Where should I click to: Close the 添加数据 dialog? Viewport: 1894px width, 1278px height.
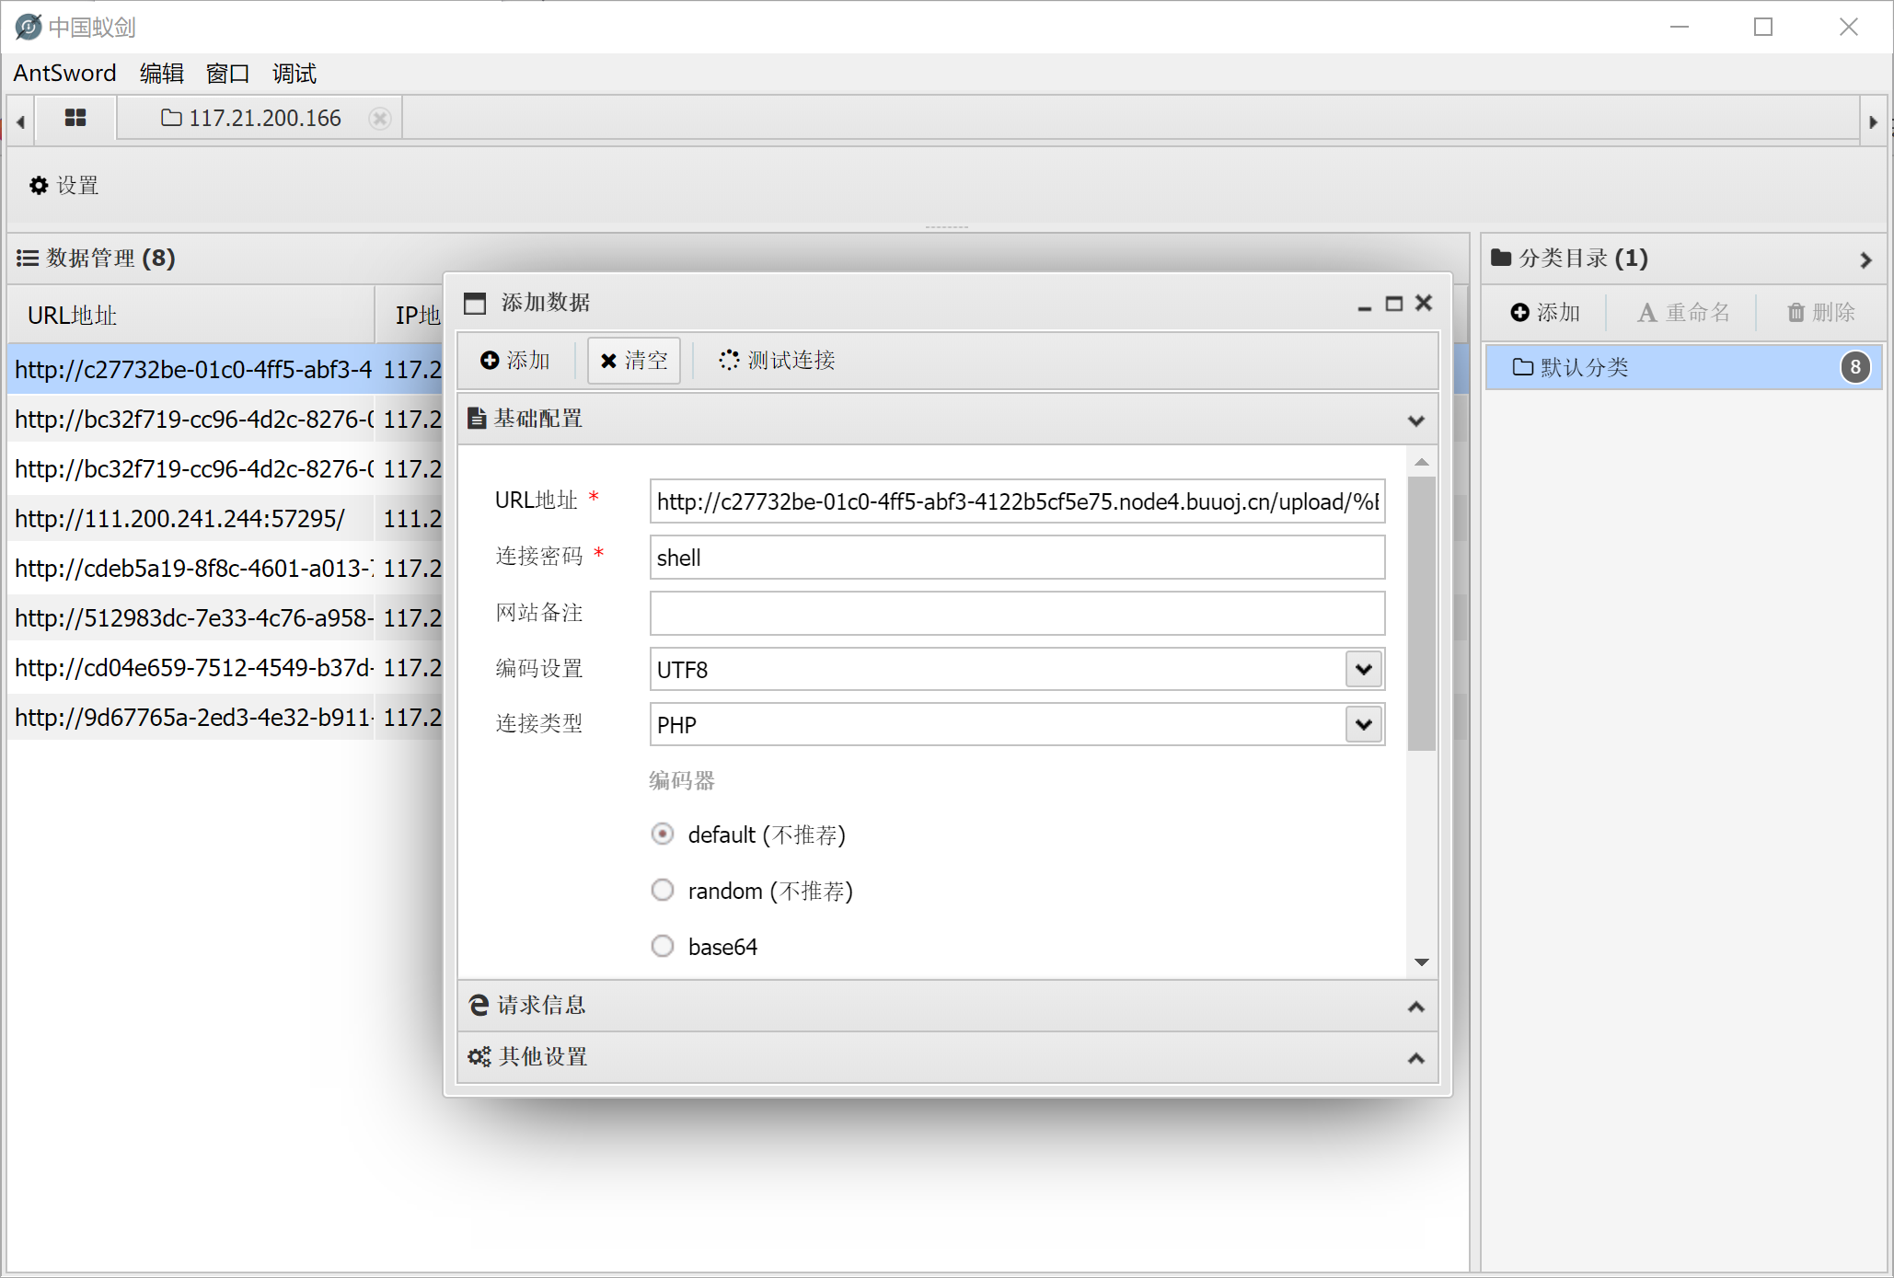[x=1424, y=303]
